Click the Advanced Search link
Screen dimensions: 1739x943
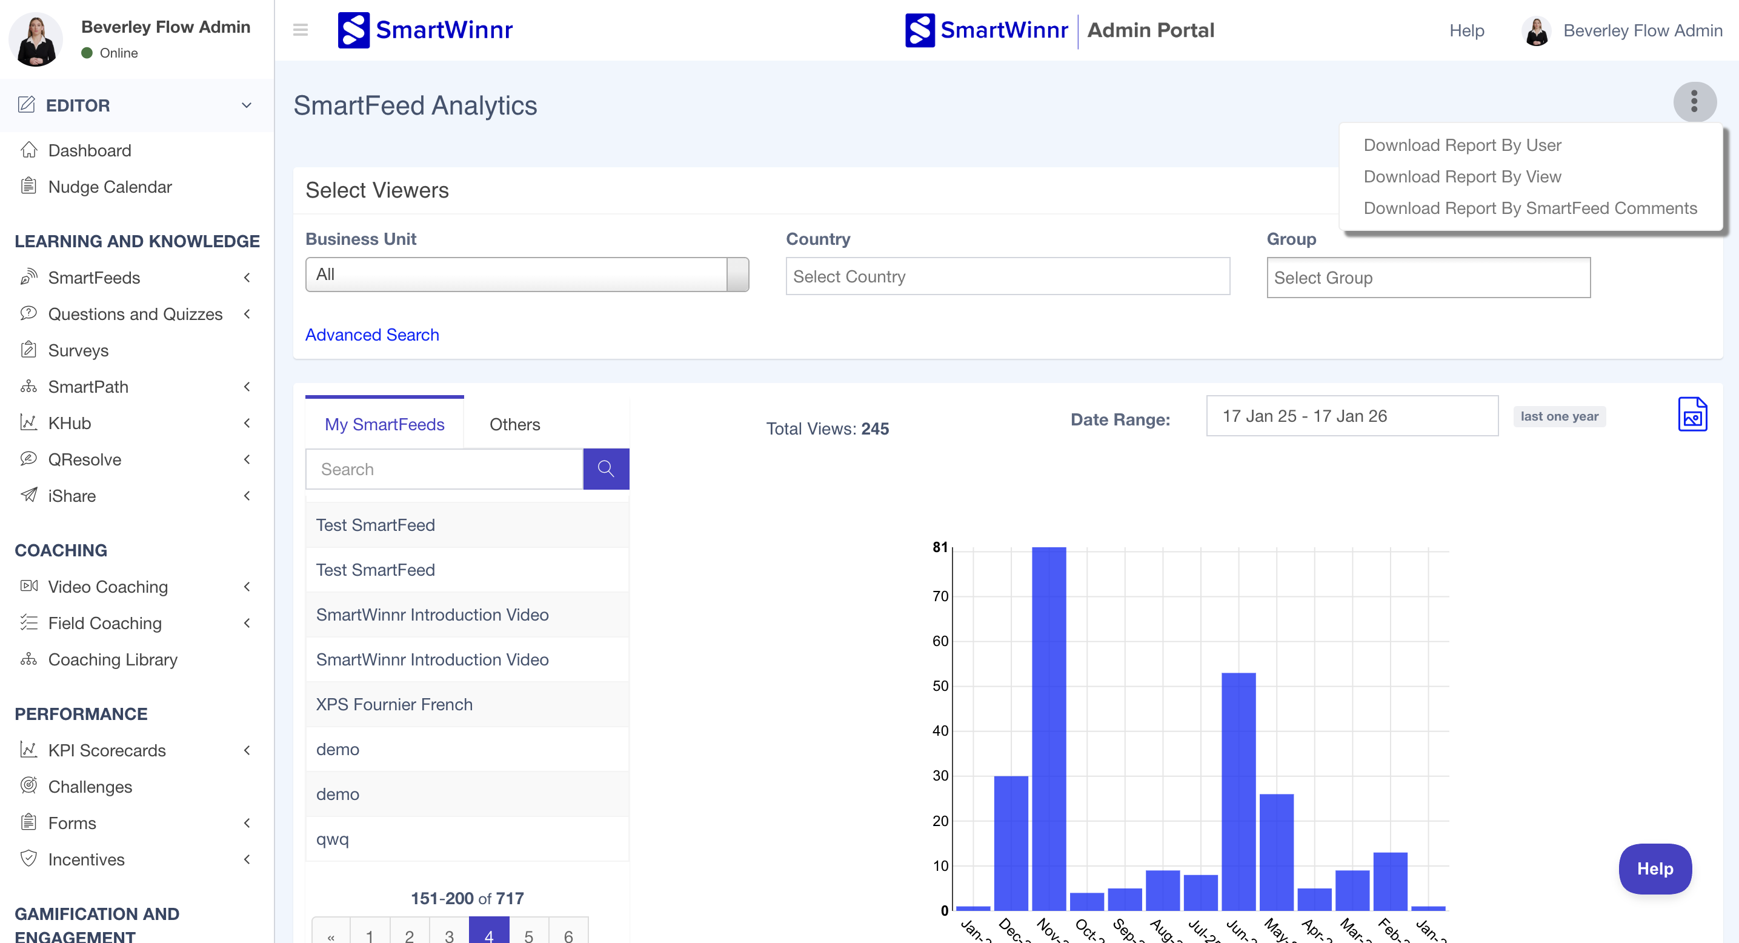click(372, 334)
